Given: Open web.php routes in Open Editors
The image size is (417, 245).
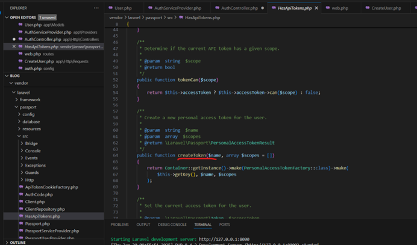Looking at the screenshot, I should (54, 54).
